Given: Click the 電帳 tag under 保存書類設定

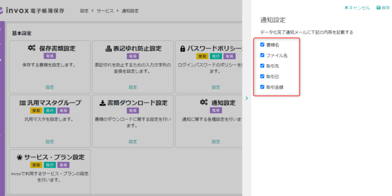Looking at the screenshot, I should point(50,56).
